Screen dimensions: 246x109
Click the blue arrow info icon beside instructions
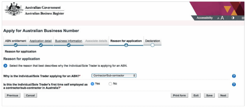pos(5,66)
